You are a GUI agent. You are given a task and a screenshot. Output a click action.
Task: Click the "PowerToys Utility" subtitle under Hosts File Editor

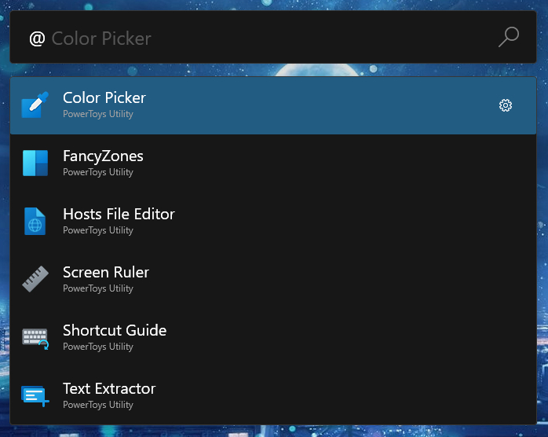point(98,230)
